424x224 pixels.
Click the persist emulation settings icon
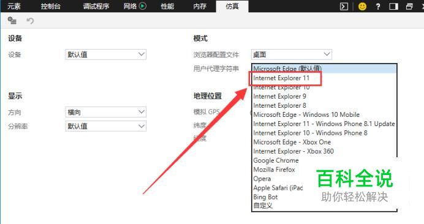[x=12, y=21]
